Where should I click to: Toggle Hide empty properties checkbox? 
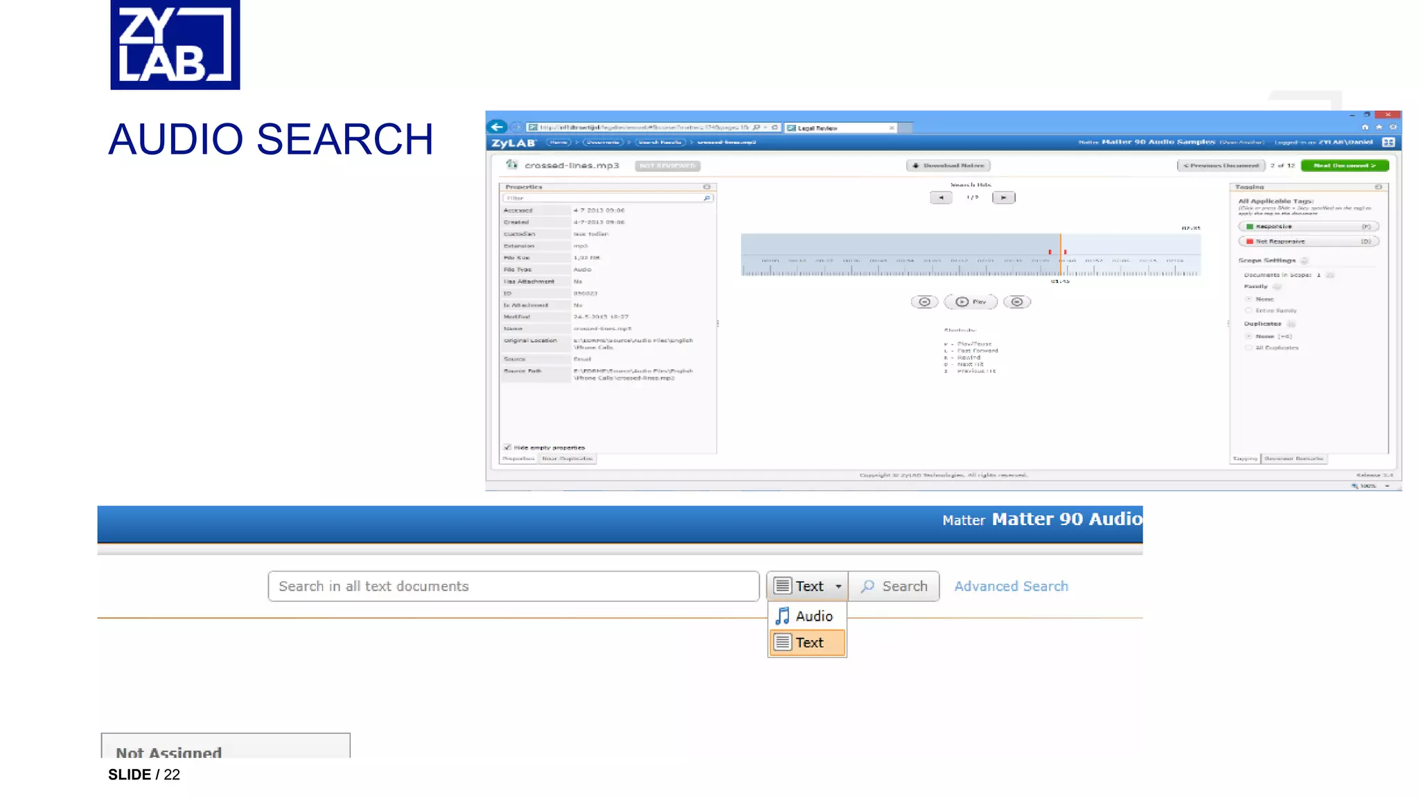click(x=507, y=447)
